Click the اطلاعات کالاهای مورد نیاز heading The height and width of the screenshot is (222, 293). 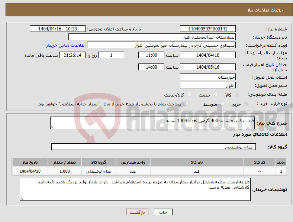coord(260,134)
